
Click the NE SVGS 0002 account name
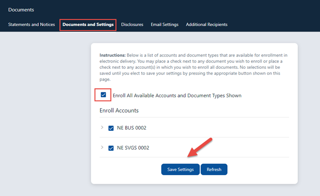[133, 148]
